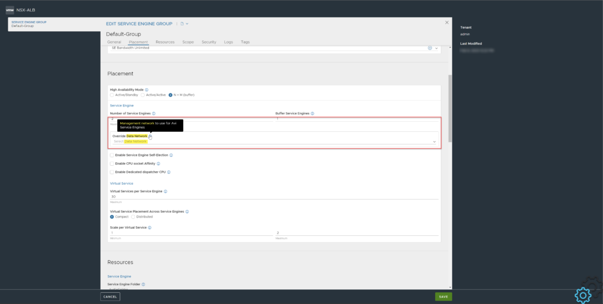
Task: Click the Buffer Service Engines info icon
Action: click(312, 113)
